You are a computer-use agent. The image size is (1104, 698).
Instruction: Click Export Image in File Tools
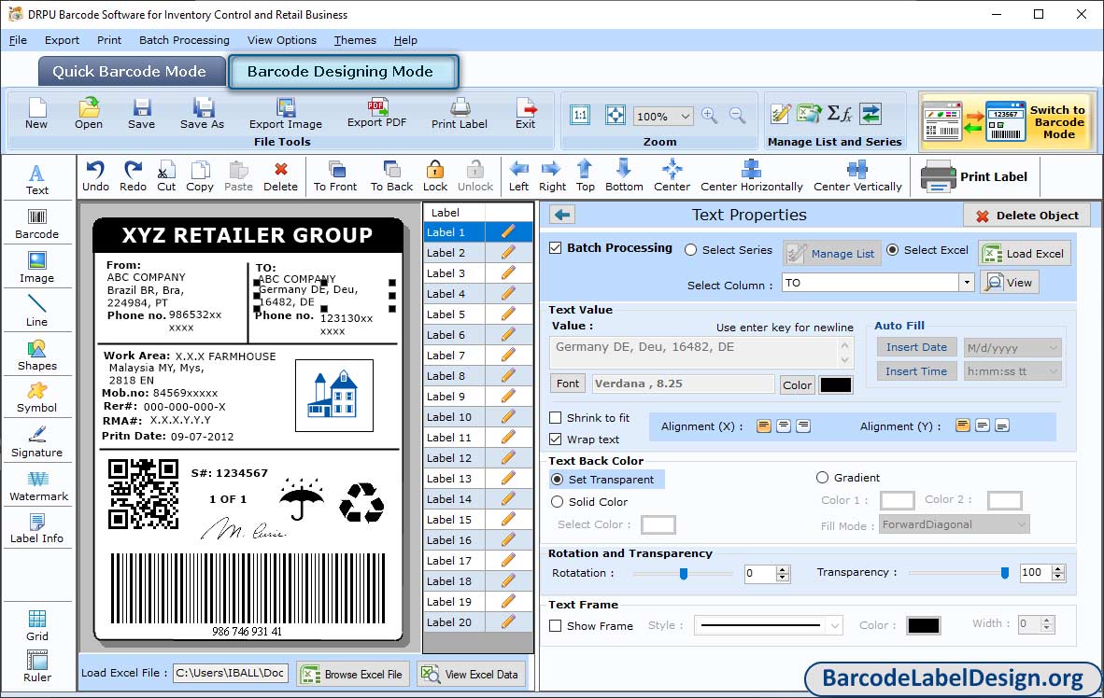pos(285,113)
